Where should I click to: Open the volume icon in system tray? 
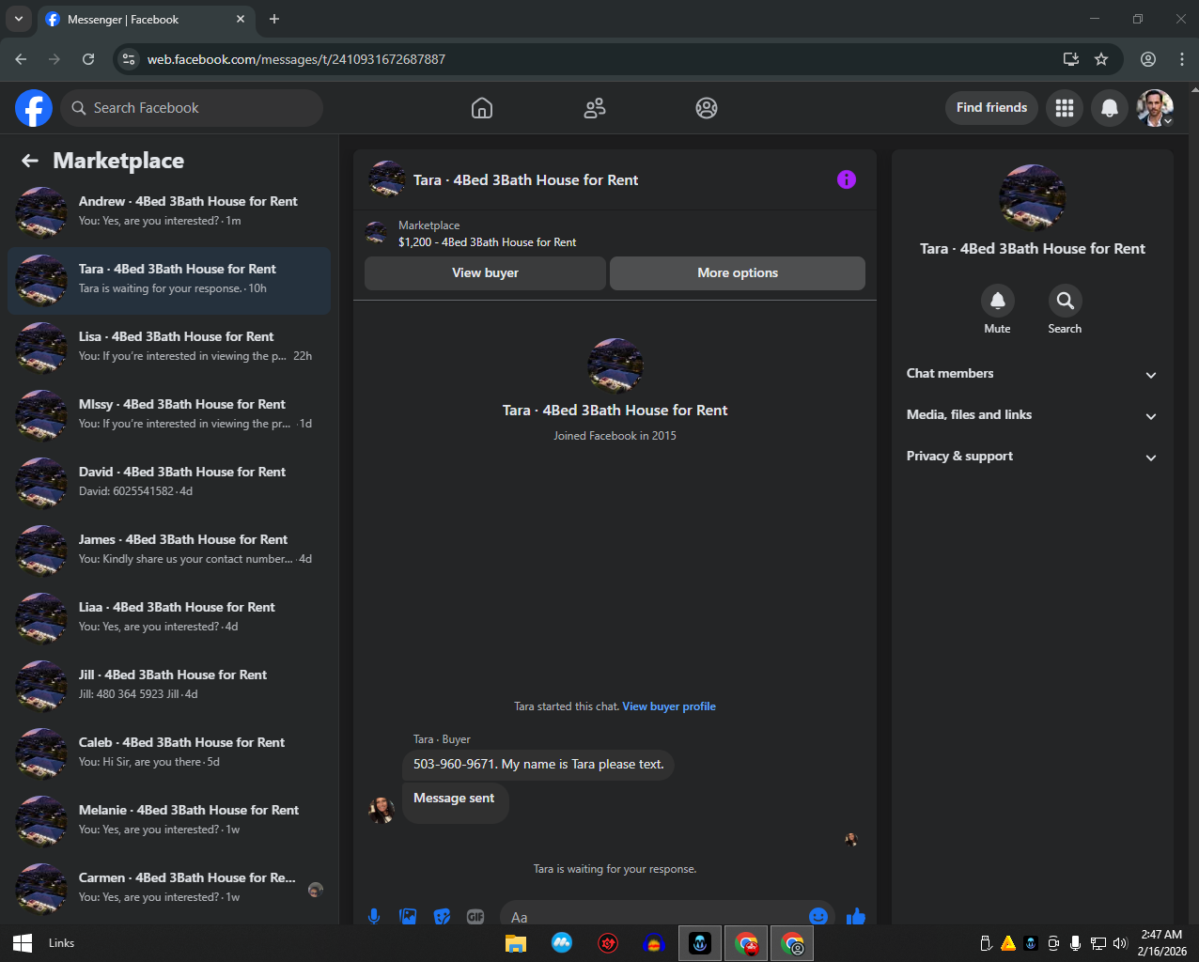pyautogui.click(x=1120, y=943)
